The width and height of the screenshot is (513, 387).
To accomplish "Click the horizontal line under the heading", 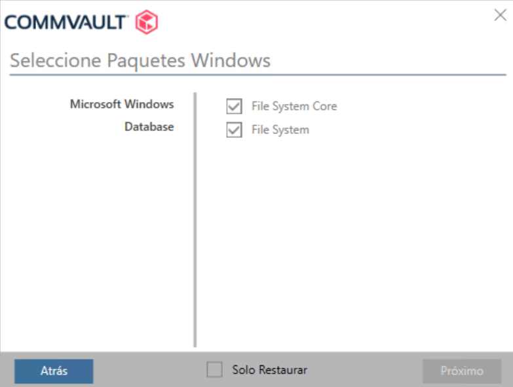I will (x=256, y=75).
